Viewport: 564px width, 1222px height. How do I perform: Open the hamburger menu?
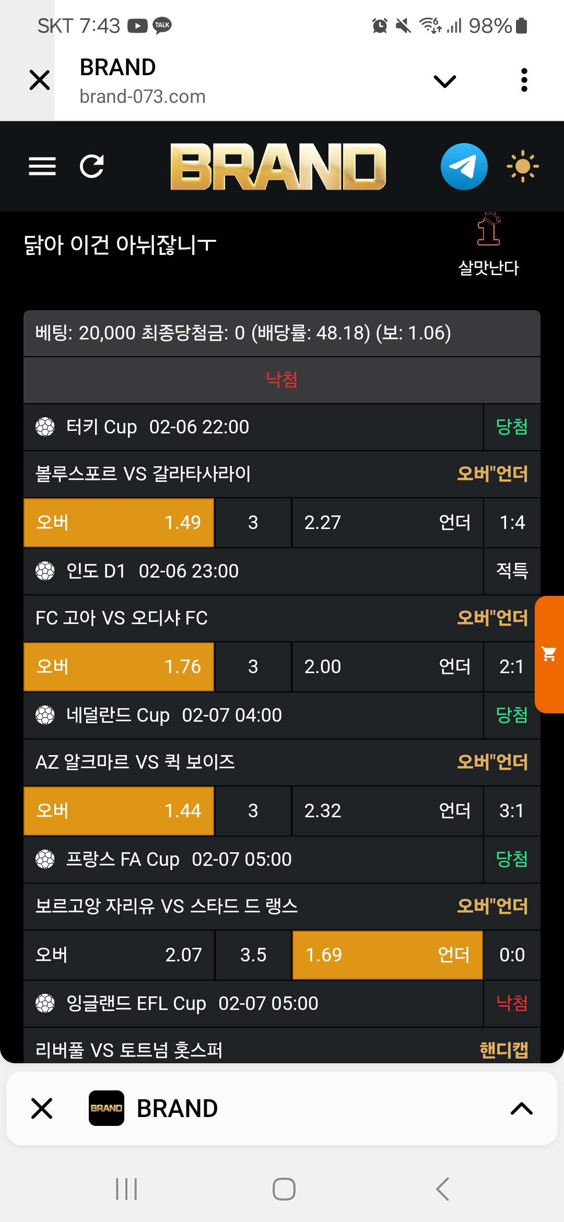pos(42,167)
